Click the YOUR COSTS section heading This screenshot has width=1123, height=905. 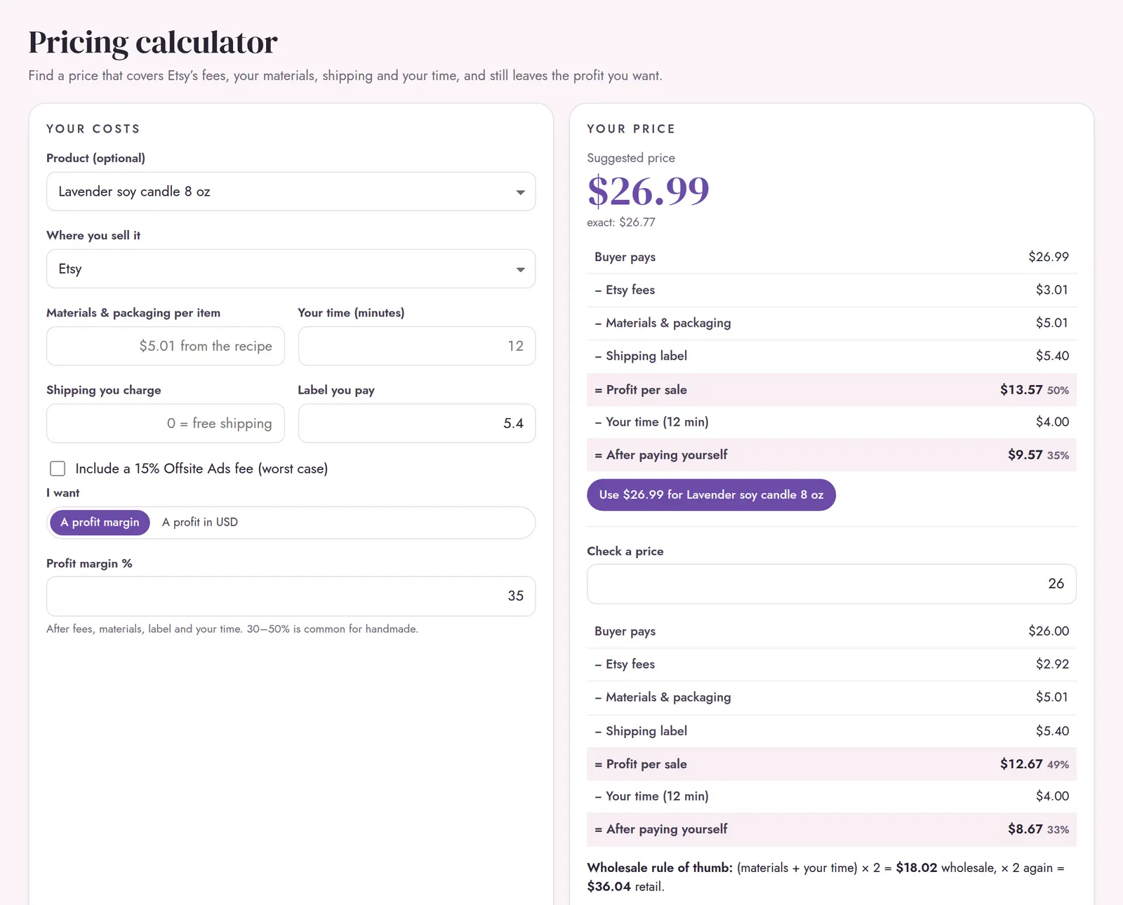click(93, 129)
